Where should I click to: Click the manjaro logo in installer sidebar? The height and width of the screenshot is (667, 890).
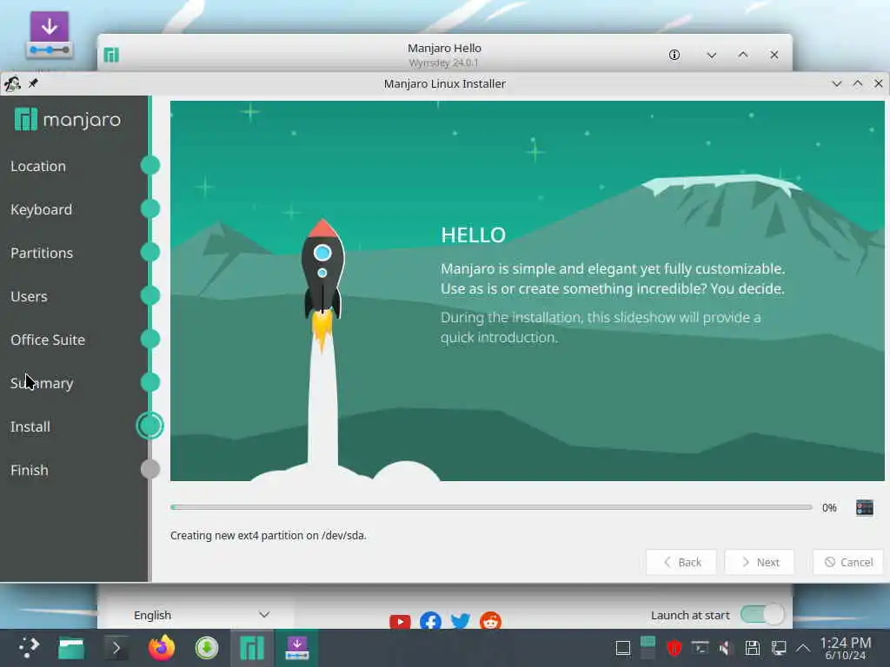pos(68,120)
